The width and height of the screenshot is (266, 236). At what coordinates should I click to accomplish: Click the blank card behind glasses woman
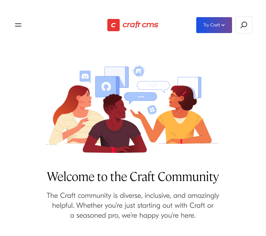[x=189, y=87]
